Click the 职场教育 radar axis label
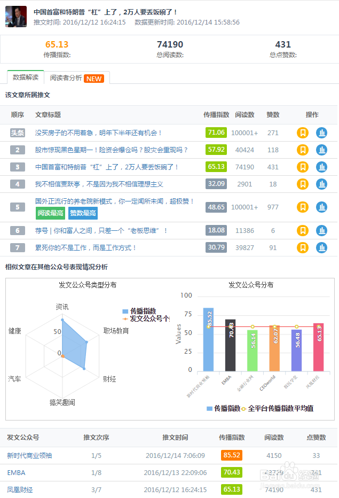The width and height of the screenshot is (339, 498). pyautogui.click(x=116, y=331)
